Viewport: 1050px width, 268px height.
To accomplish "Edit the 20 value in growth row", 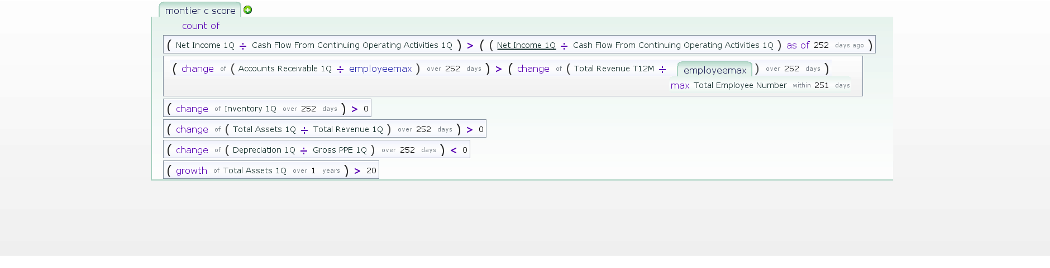I will coord(371,170).
